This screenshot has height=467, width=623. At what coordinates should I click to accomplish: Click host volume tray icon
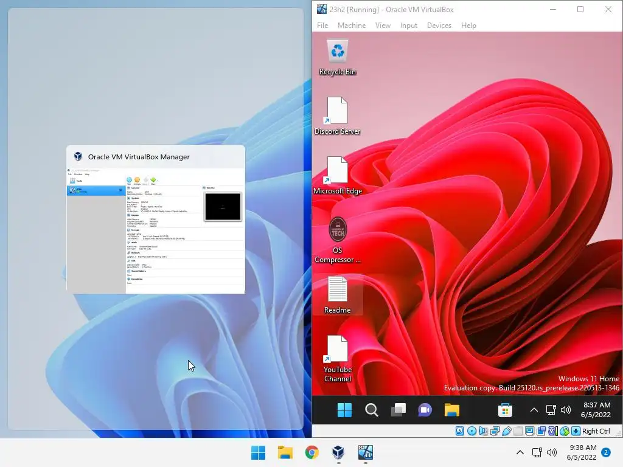click(552, 452)
